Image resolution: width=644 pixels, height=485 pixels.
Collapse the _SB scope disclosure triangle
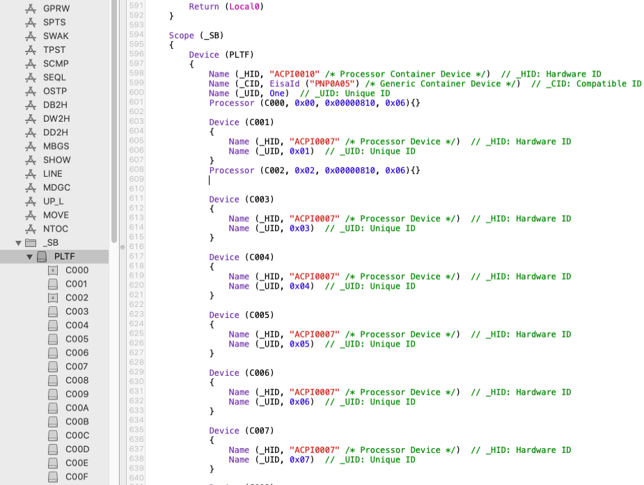click(x=19, y=243)
